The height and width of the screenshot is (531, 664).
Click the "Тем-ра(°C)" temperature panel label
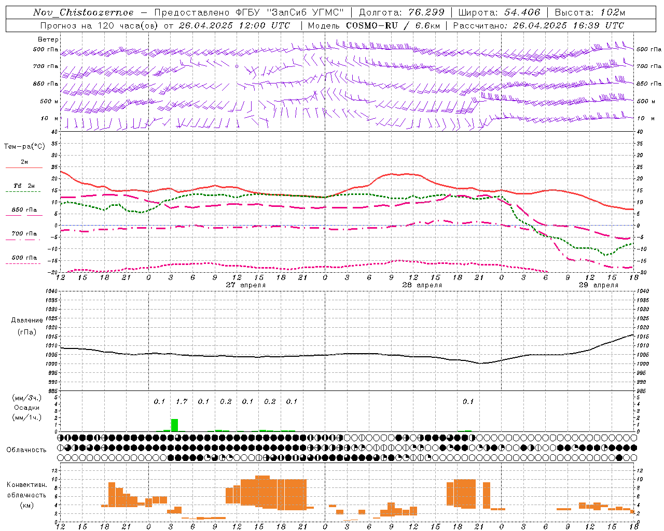pyautogui.click(x=24, y=147)
